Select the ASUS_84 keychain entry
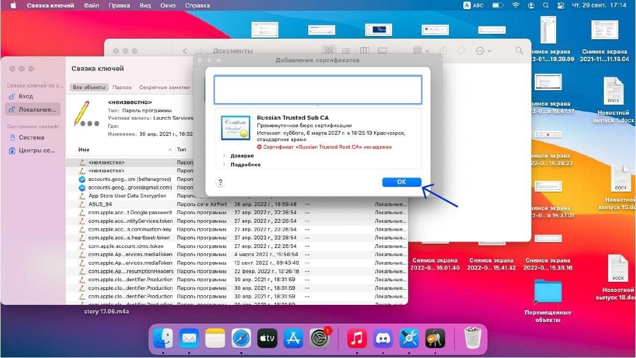This screenshot has height=358, width=636. 236,204
